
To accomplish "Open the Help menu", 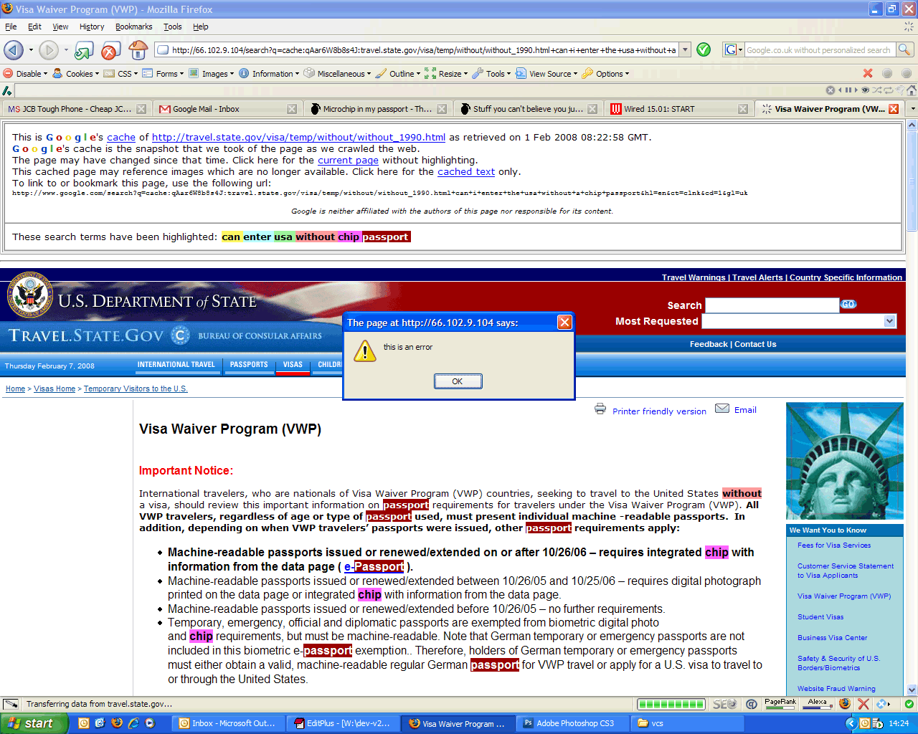I will pyautogui.click(x=201, y=27).
